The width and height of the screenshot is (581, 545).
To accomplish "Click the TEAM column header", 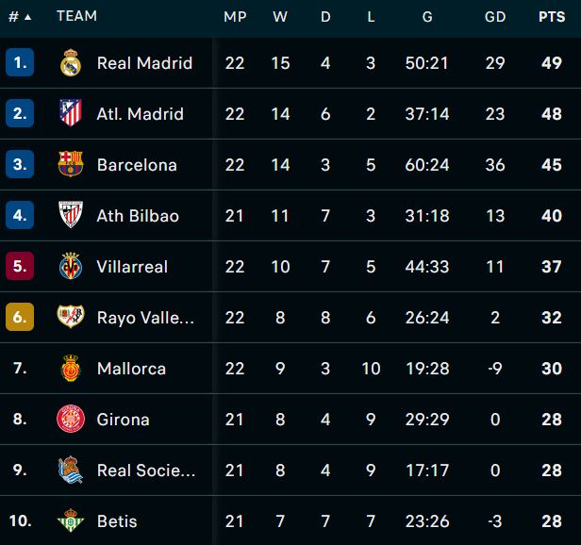I will pos(76,16).
